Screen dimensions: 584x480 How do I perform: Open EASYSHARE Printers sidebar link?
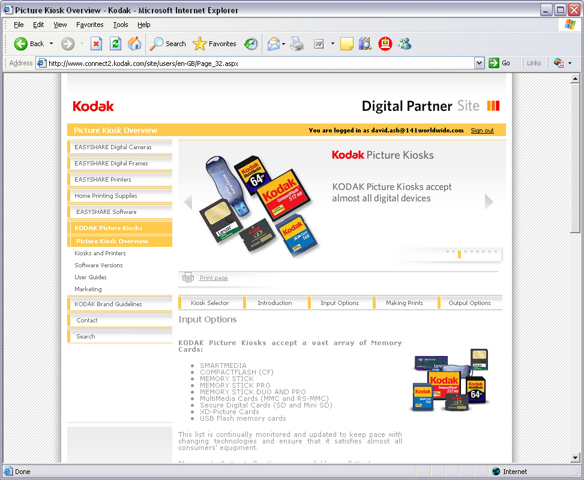coord(120,180)
